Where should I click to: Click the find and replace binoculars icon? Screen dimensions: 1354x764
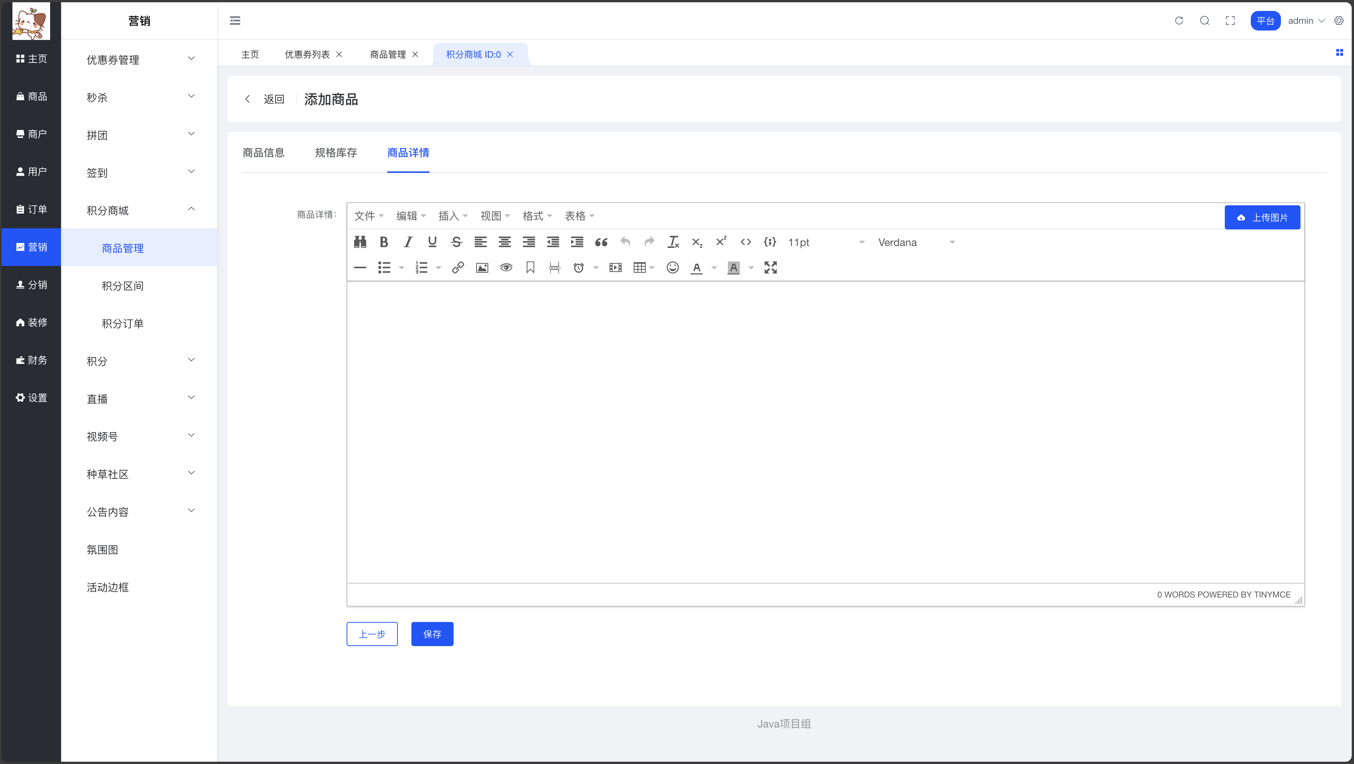[360, 242]
